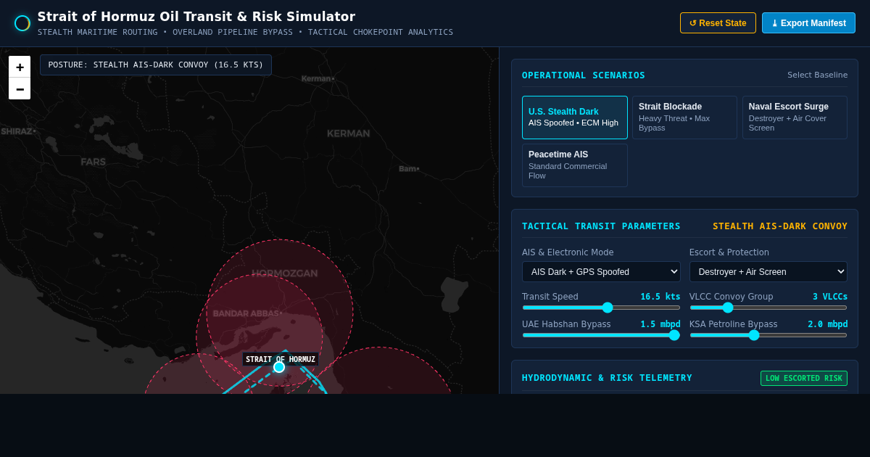Click Export Manifest button
The image size is (870, 457).
click(808, 23)
